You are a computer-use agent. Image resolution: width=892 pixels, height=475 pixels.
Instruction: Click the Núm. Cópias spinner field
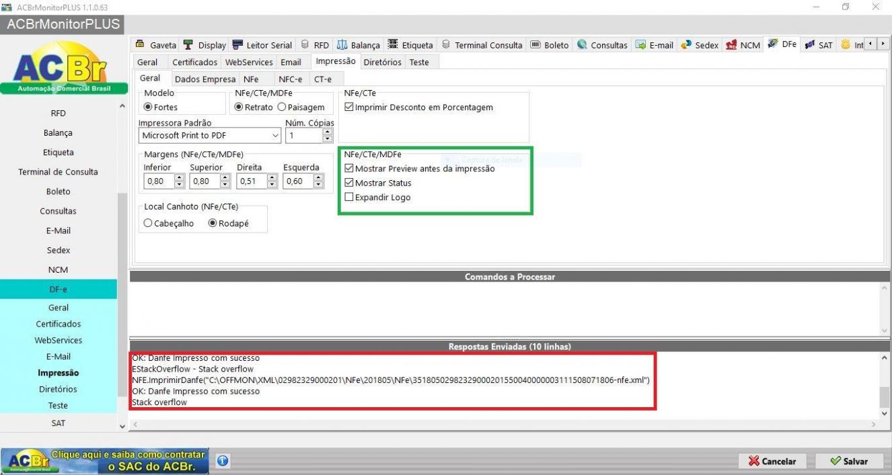tap(309, 135)
